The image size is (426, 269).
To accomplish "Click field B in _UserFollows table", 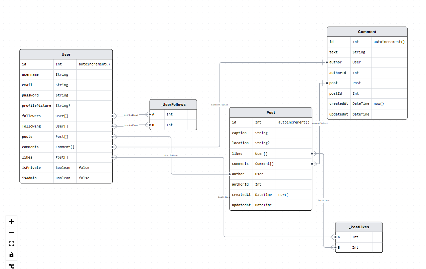I will click(x=153, y=125).
